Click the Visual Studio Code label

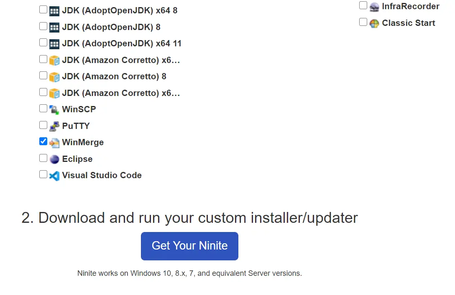(x=102, y=175)
